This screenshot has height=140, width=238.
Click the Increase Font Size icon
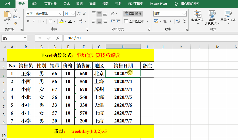[79, 14]
